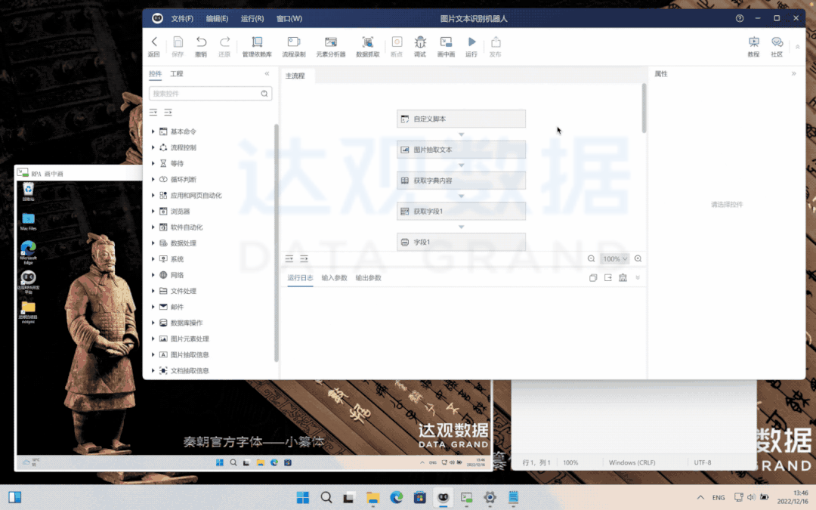Collapse the 属性 properties panel
Screen dimensions: 816x510
coord(793,74)
